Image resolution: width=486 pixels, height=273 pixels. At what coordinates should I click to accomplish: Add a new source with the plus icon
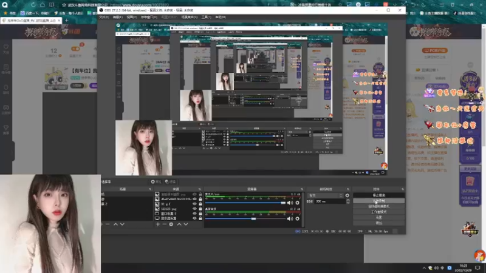pos(158,224)
